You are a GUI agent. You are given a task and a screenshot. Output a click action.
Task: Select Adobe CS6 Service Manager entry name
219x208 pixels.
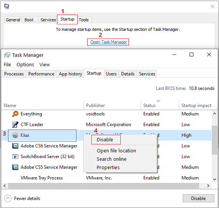49,146
